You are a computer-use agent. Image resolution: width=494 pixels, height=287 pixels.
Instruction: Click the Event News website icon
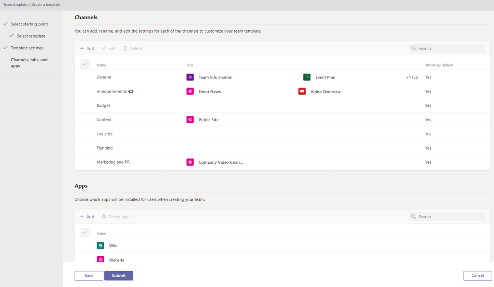[190, 91]
